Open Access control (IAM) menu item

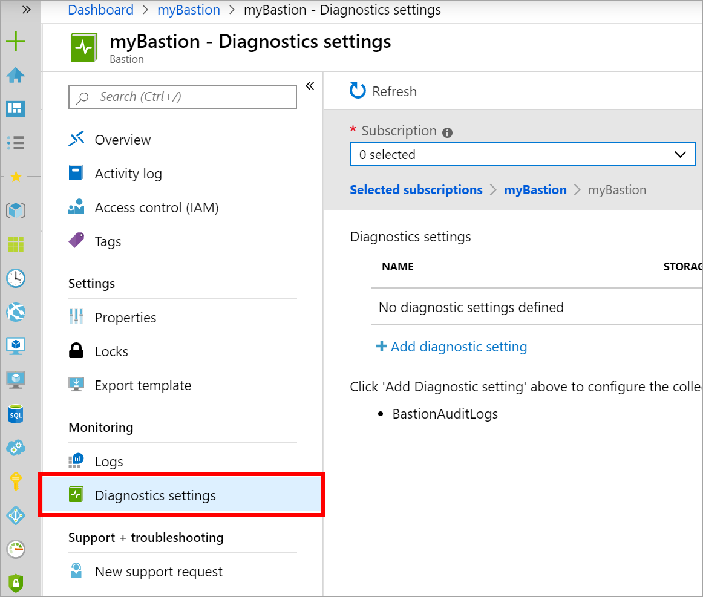(156, 207)
